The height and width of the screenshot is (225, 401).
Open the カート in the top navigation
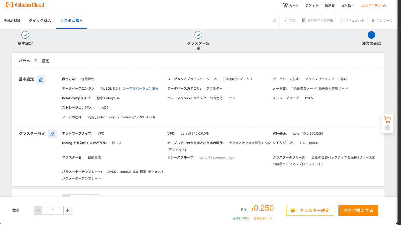[x=291, y=5]
